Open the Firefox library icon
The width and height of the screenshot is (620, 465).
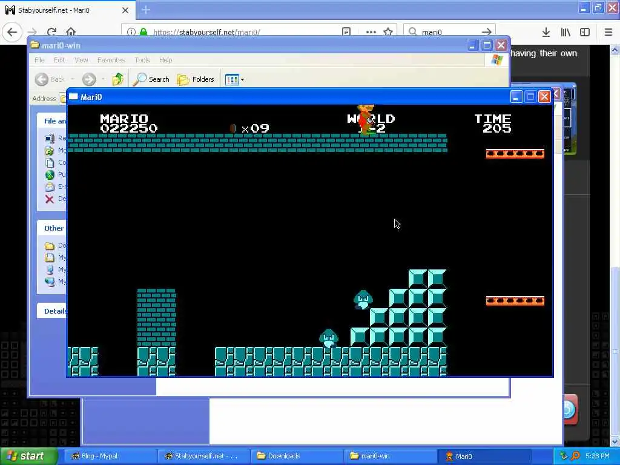point(566,32)
